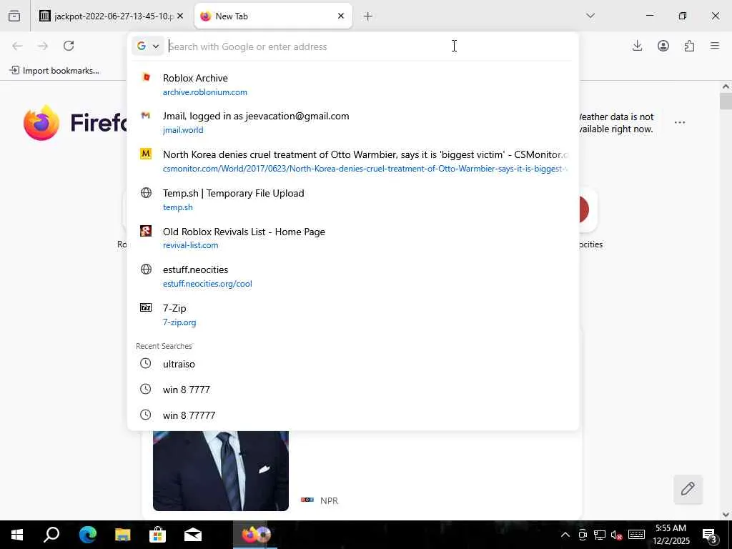Click the temp.sh URL text
The image size is (732, 549).
[178, 207]
